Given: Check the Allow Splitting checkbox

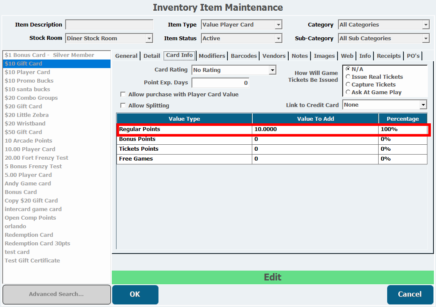Looking at the screenshot, I should (x=123, y=106).
